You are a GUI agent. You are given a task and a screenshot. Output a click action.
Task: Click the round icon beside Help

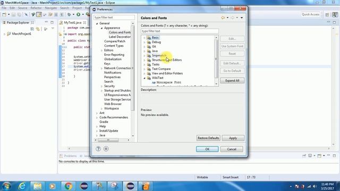(x=106, y=149)
